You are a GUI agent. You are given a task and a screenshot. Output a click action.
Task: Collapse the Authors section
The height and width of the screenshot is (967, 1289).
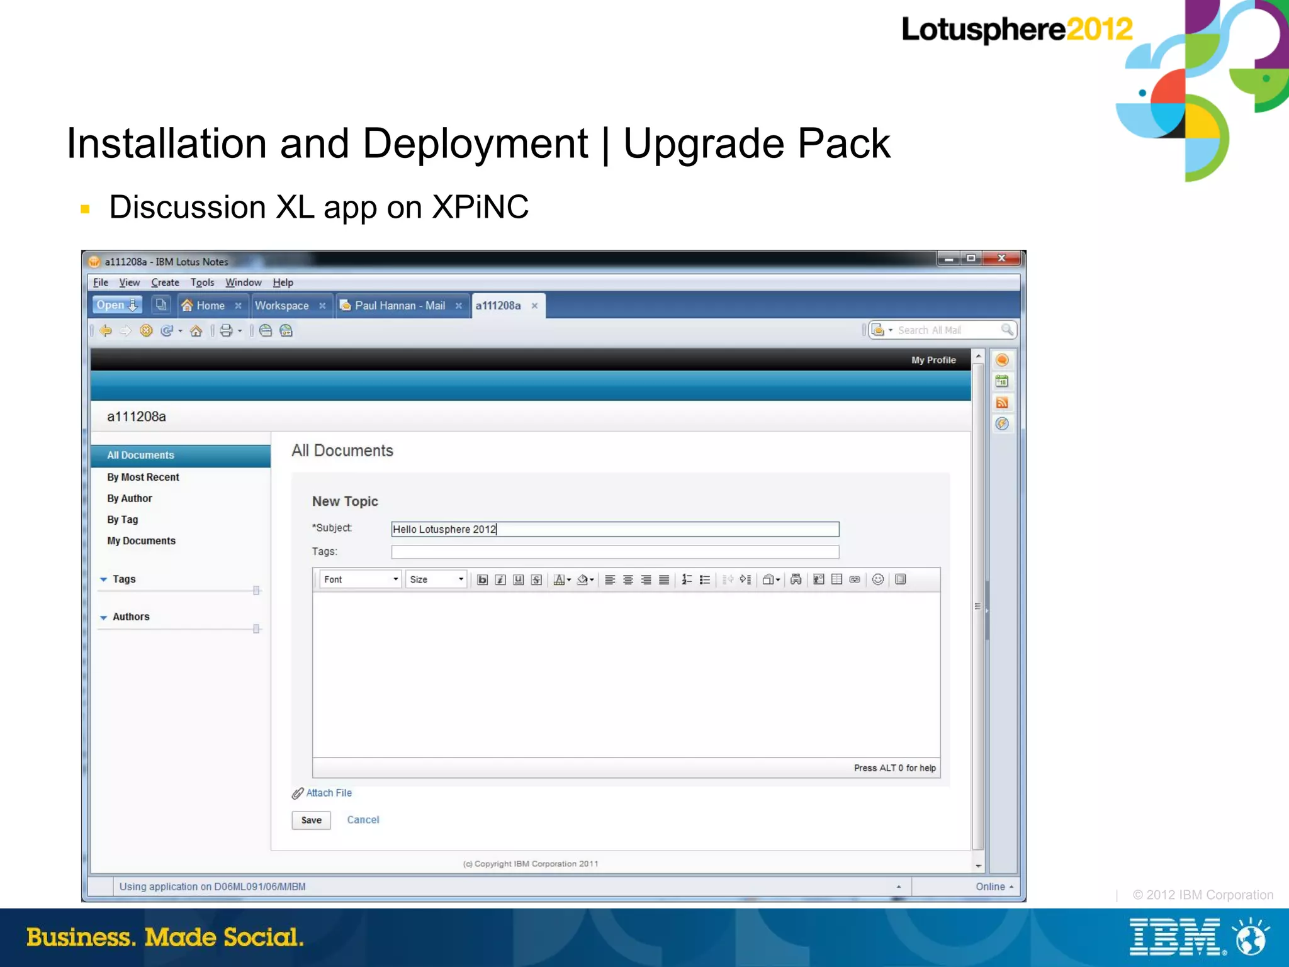104,618
